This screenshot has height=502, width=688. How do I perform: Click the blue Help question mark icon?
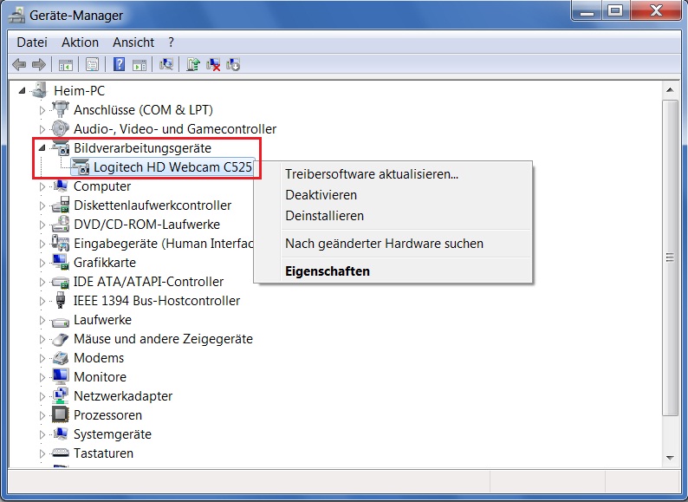119,64
